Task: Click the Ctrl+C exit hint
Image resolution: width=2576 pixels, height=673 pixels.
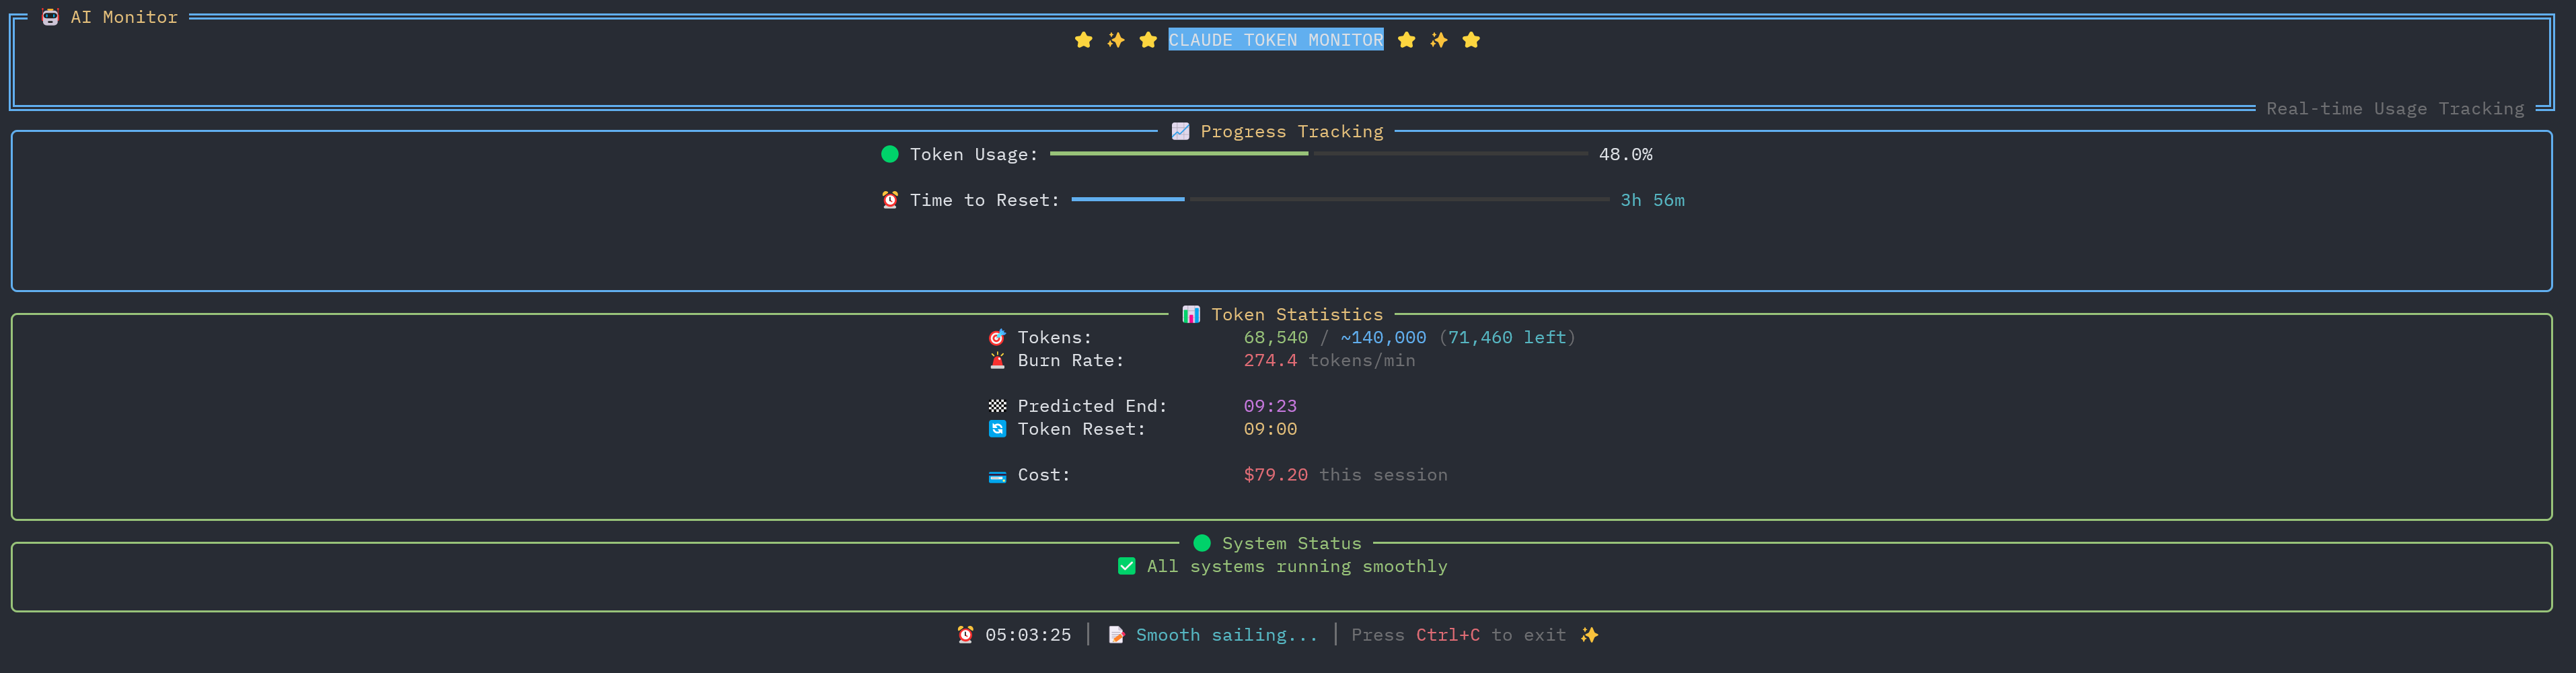Action: [1447, 635]
